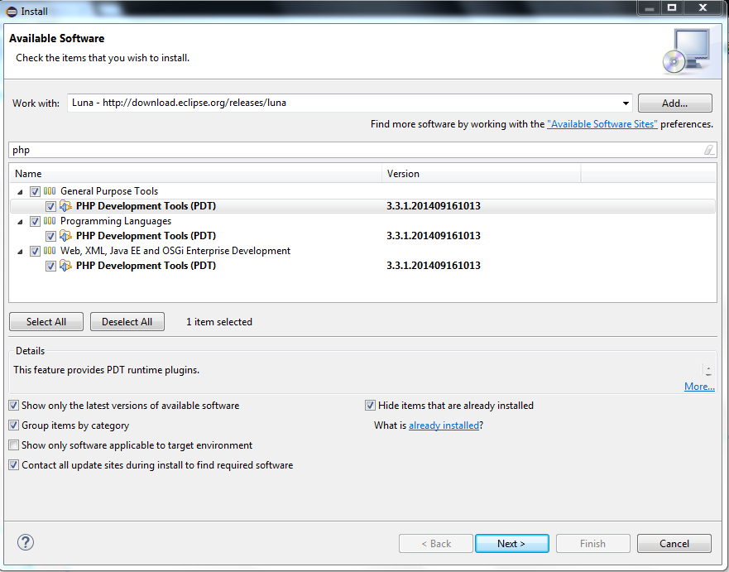The height and width of the screenshot is (572, 729).
Task: Collapse the General Purpose Tools tree node
Action: (20, 190)
